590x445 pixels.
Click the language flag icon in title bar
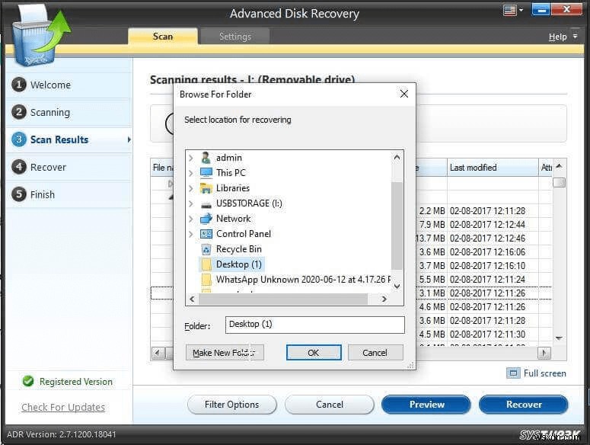(x=509, y=10)
